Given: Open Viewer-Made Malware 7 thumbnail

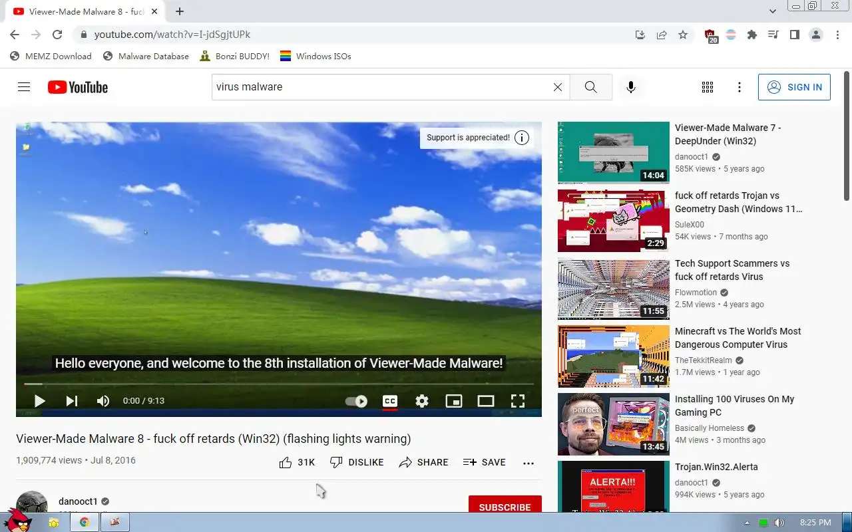Looking at the screenshot, I should pyautogui.click(x=614, y=152).
